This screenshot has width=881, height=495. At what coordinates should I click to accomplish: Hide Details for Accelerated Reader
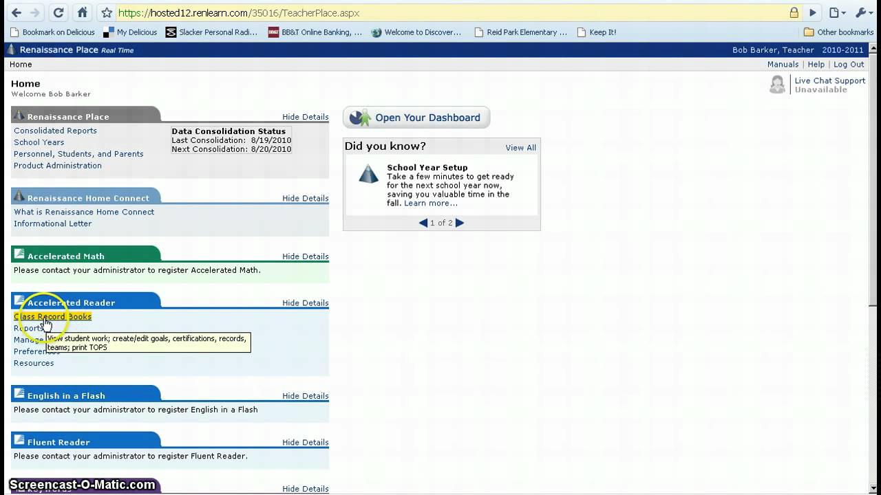pyautogui.click(x=306, y=303)
